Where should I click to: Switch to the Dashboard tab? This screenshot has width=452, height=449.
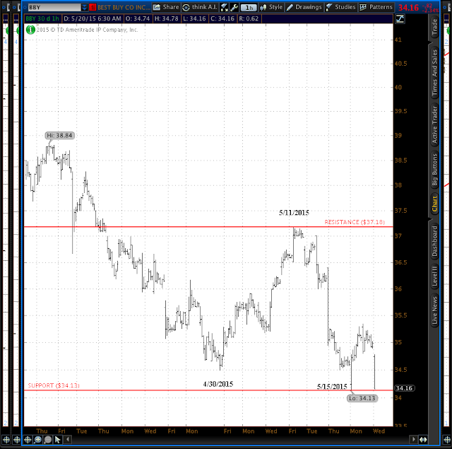point(434,241)
